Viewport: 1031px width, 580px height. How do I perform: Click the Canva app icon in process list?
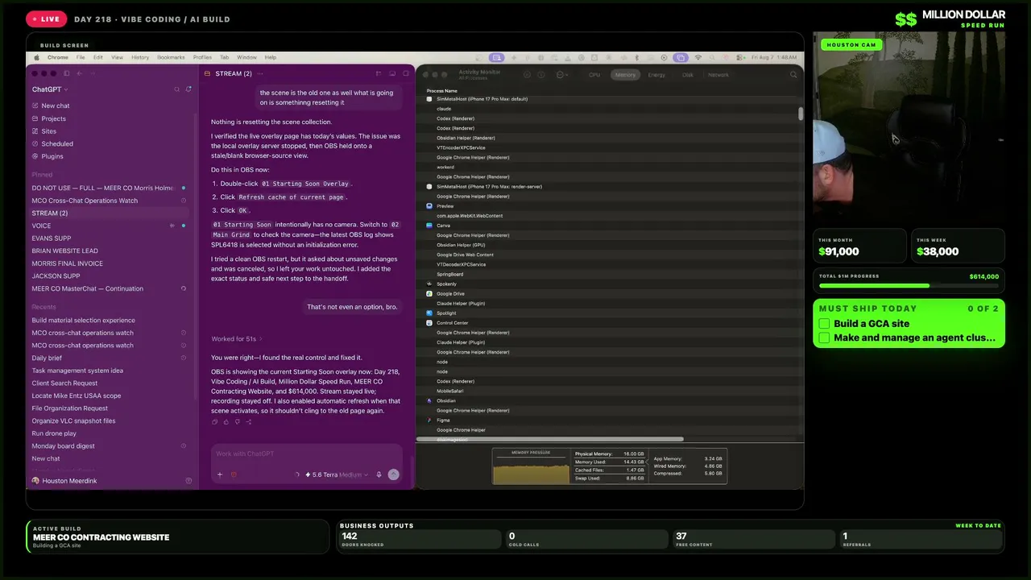[x=429, y=226]
